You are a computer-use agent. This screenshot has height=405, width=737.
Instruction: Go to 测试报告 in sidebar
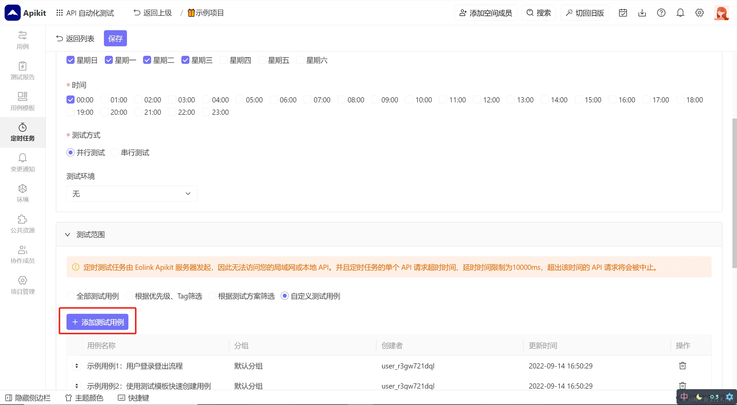pyautogui.click(x=22, y=71)
